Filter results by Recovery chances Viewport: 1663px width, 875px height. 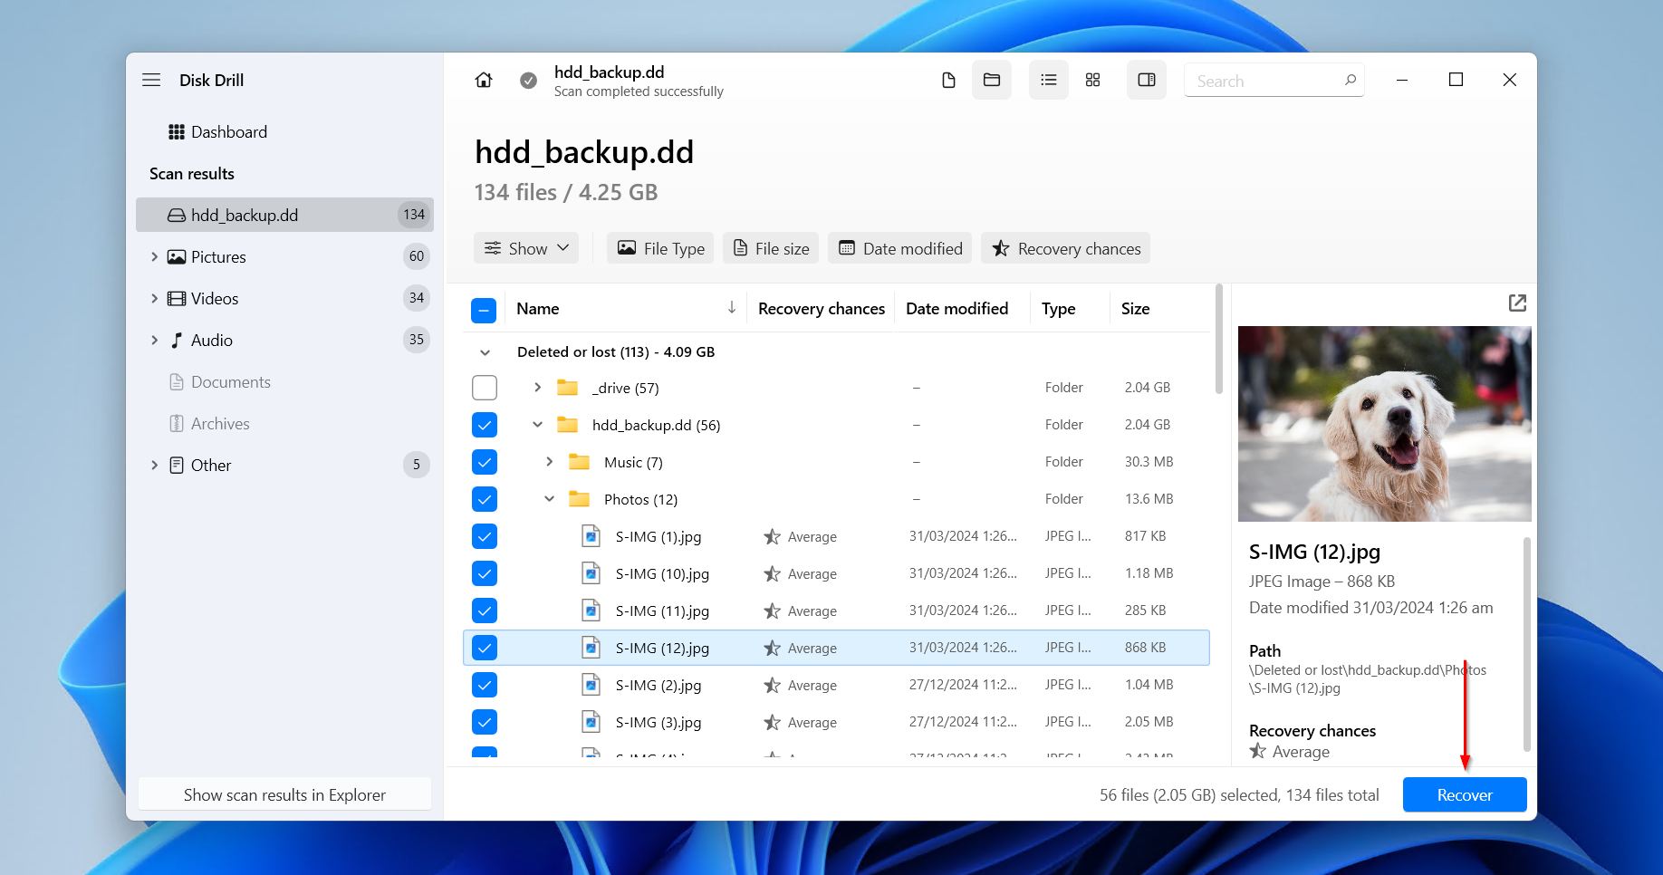click(x=1065, y=248)
